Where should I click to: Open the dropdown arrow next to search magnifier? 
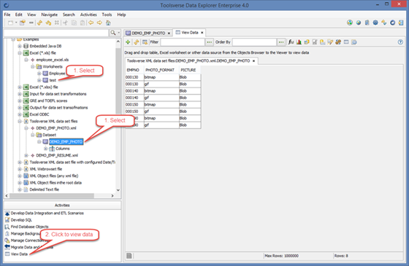pyautogui.click(x=118, y=33)
